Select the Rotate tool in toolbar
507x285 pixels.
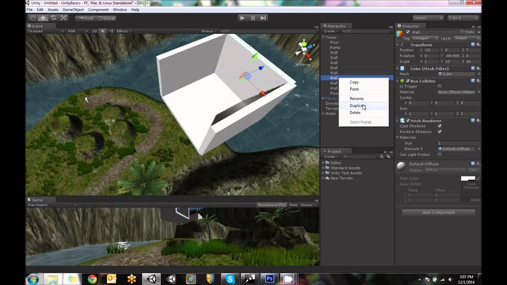click(x=53, y=18)
